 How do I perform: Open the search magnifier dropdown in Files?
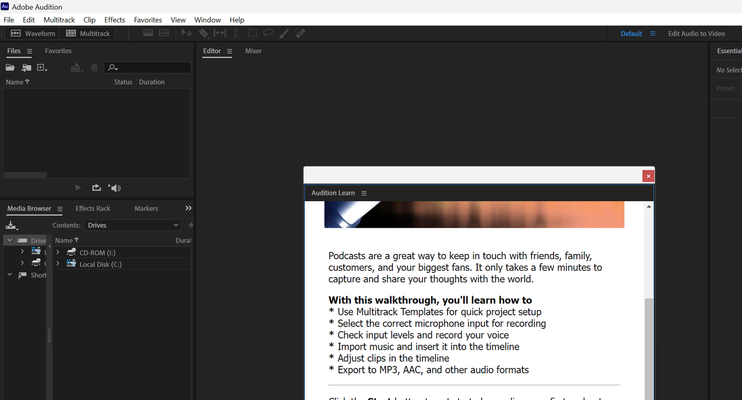point(113,68)
